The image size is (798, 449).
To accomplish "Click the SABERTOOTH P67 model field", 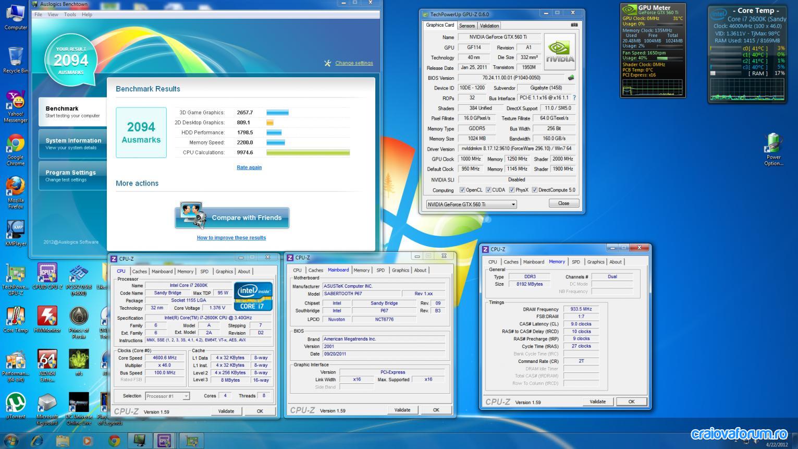I will pyautogui.click(x=361, y=294).
